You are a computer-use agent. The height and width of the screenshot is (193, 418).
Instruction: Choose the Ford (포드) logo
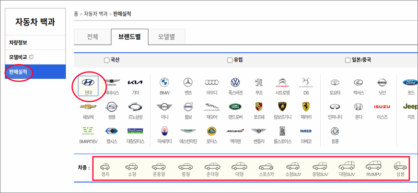point(411,82)
